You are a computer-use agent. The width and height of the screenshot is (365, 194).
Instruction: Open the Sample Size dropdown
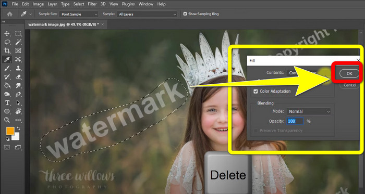pyautogui.click(x=79, y=14)
